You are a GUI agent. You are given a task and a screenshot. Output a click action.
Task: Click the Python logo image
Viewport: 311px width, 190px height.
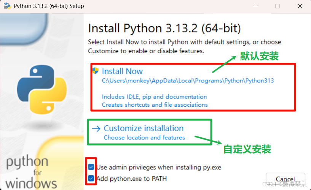(41, 89)
